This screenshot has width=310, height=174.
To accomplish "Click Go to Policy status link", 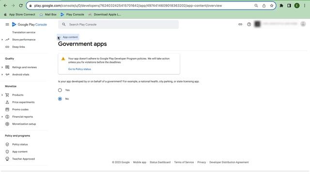I will click(79, 69).
